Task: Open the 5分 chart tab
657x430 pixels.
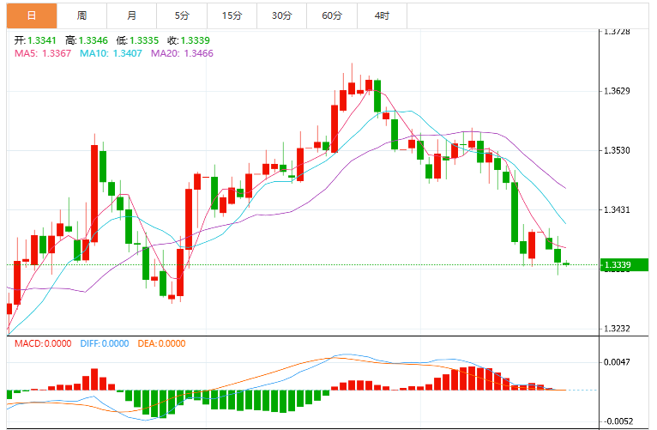Action: [x=182, y=16]
